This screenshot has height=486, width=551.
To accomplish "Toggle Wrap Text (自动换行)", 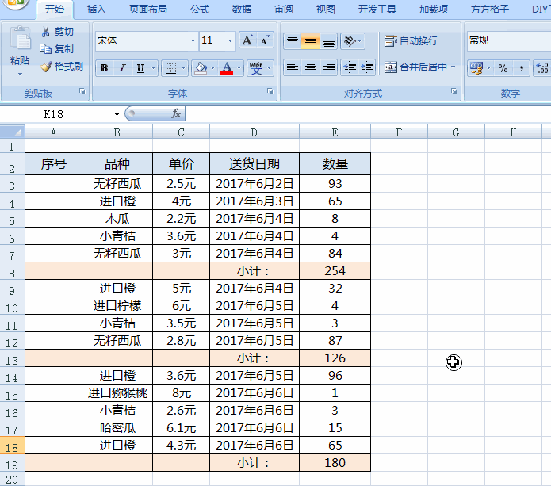I will [411, 40].
